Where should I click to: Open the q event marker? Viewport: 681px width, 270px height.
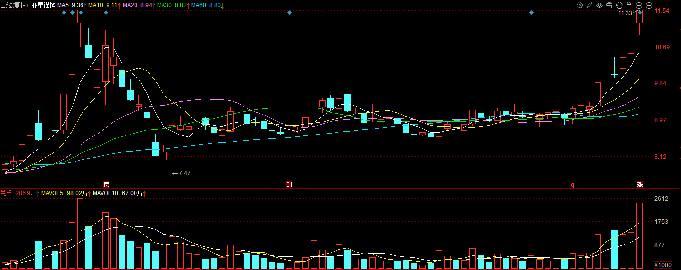pyautogui.click(x=572, y=185)
